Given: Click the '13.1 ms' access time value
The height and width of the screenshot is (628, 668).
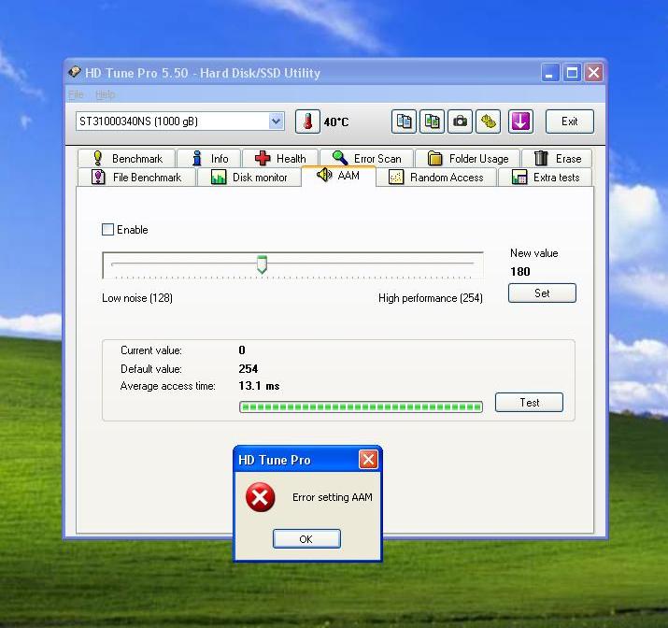Looking at the screenshot, I should pyautogui.click(x=259, y=386).
